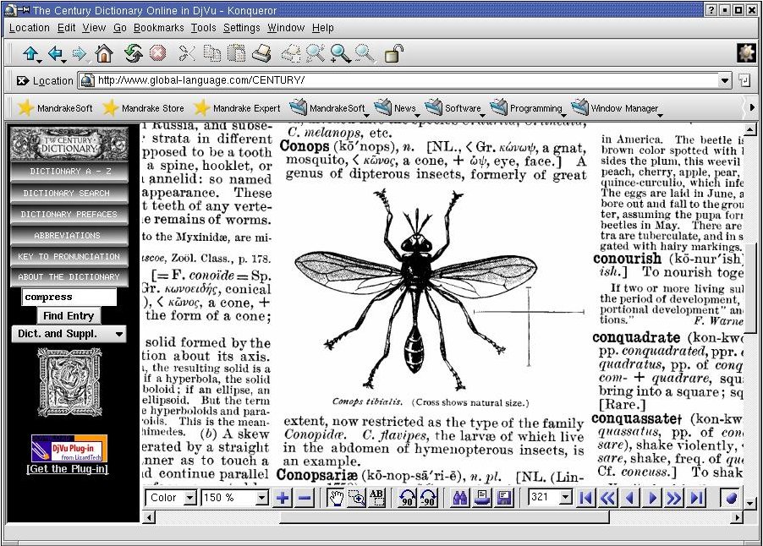Click the dictionary entry search field containing compress
The height and width of the screenshot is (546, 763).
[69, 297]
